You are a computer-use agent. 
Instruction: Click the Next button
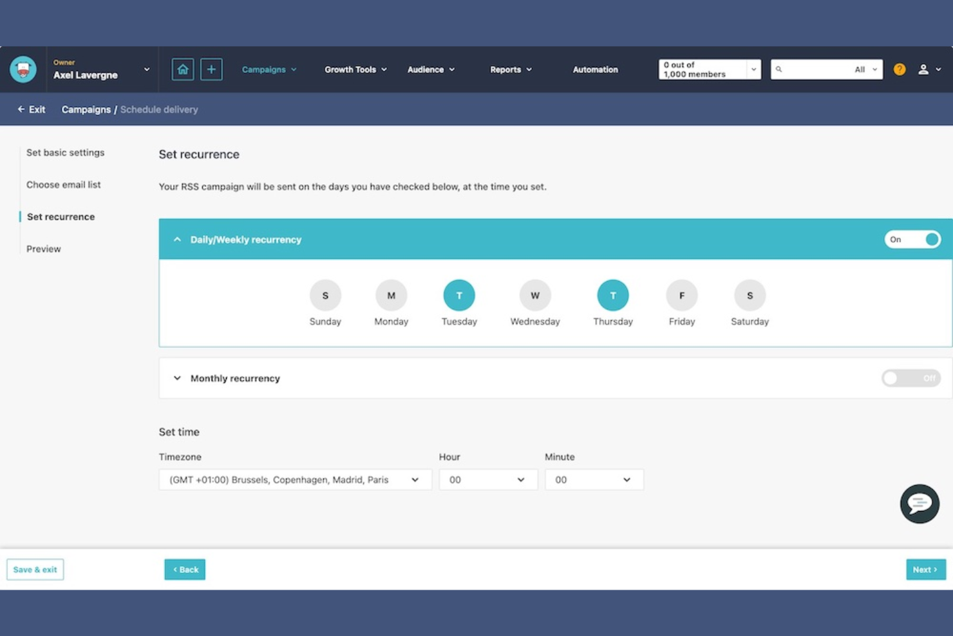pyautogui.click(x=925, y=569)
